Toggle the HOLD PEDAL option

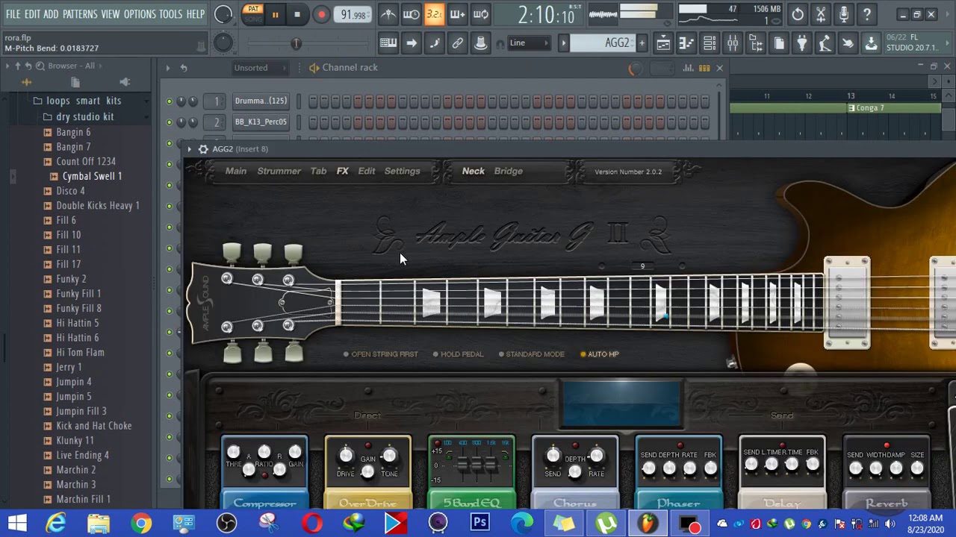[x=458, y=354]
